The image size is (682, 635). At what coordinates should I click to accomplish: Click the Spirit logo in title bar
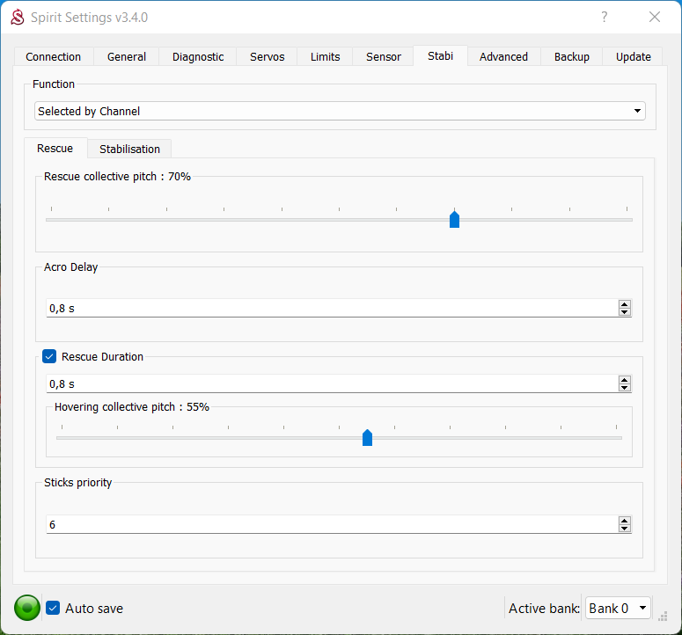18,18
